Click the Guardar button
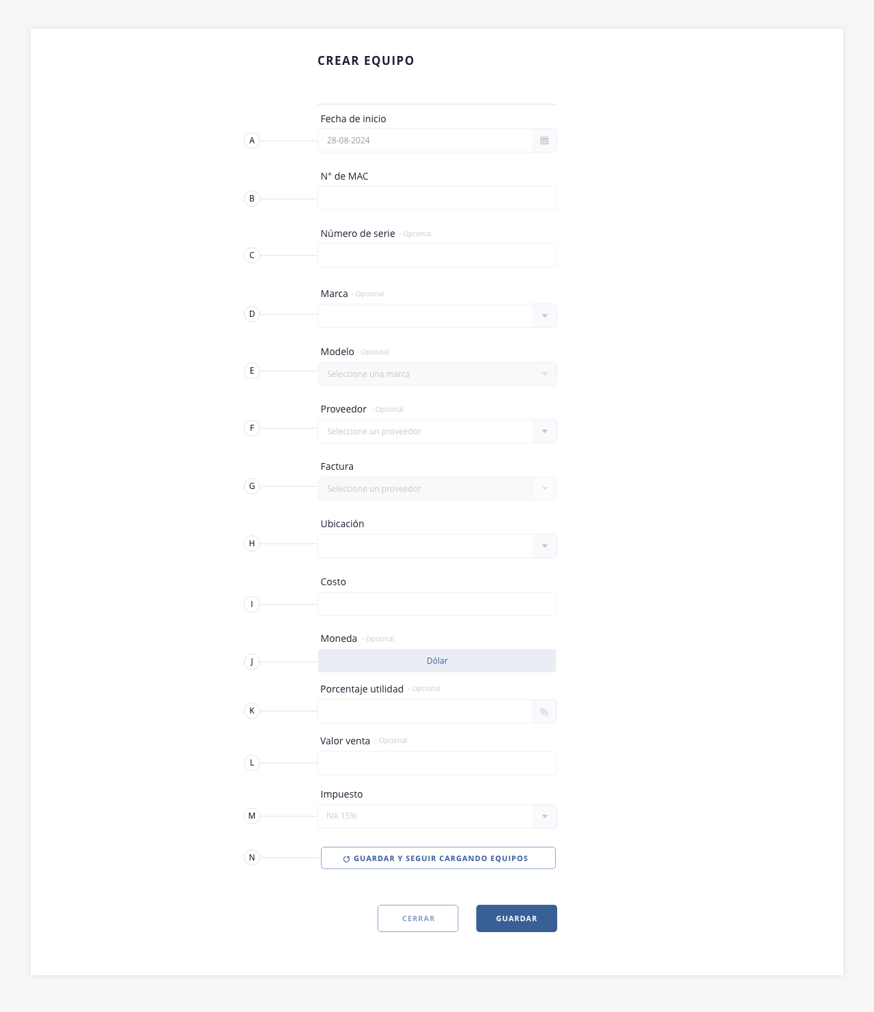 click(517, 918)
